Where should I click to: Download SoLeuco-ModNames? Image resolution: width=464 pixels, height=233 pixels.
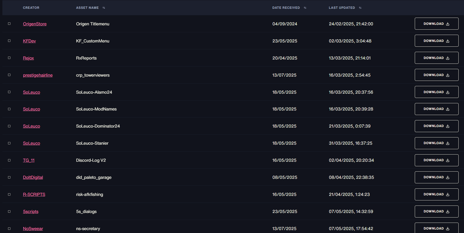pos(436,109)
